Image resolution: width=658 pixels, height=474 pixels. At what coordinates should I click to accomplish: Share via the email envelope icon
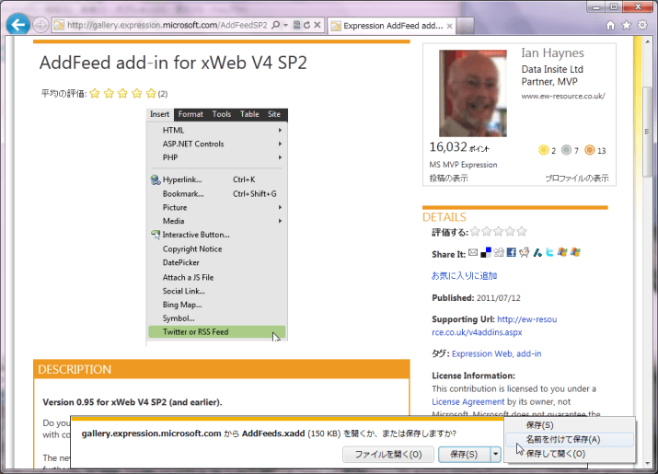[473, 252]
